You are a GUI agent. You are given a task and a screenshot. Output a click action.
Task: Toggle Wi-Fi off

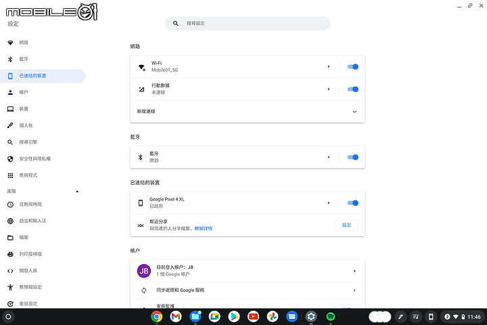[x=353, y=66]
